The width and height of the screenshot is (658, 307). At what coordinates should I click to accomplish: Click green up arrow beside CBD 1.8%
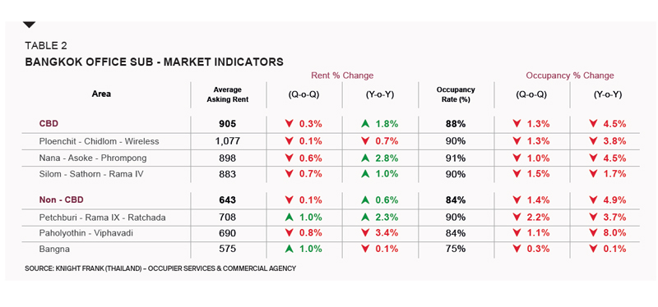(365, 124)
